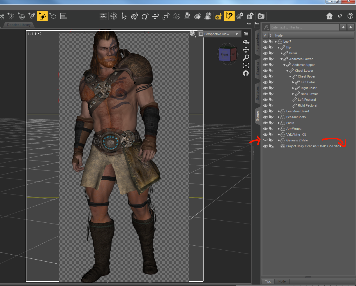Open the Node tab at bottom
The image size is (356, 286).
[282, 281]
